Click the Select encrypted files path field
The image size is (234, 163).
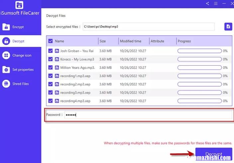tap(149, 27)
